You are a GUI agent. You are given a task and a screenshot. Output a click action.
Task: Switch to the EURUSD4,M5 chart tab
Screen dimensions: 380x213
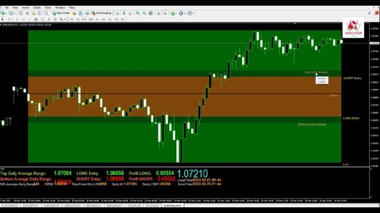(x=10, y=206)
